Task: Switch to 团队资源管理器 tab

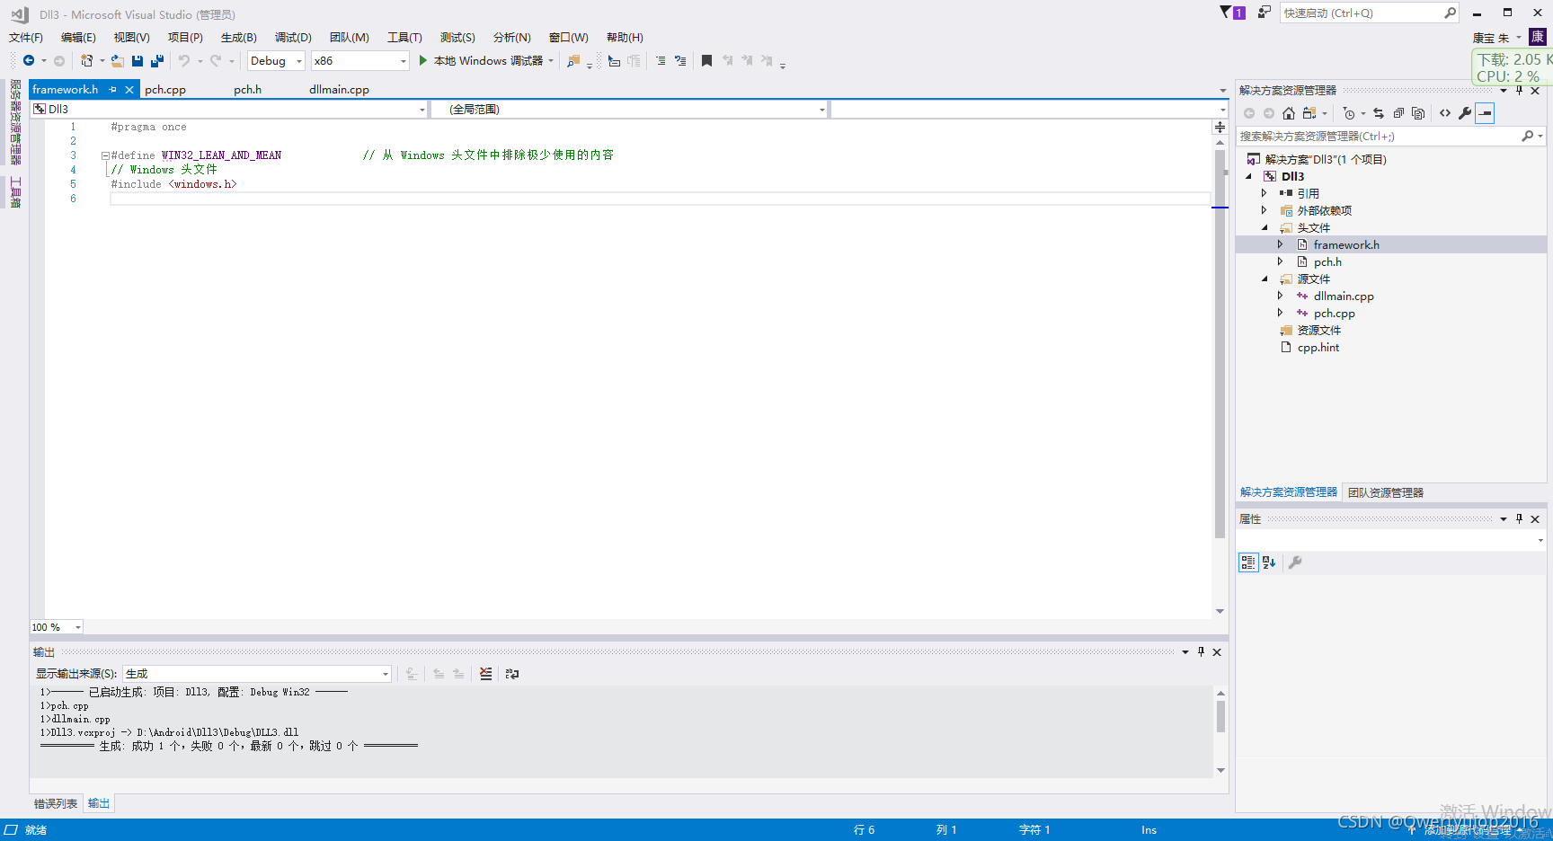Action: [x=1386, y=492]
